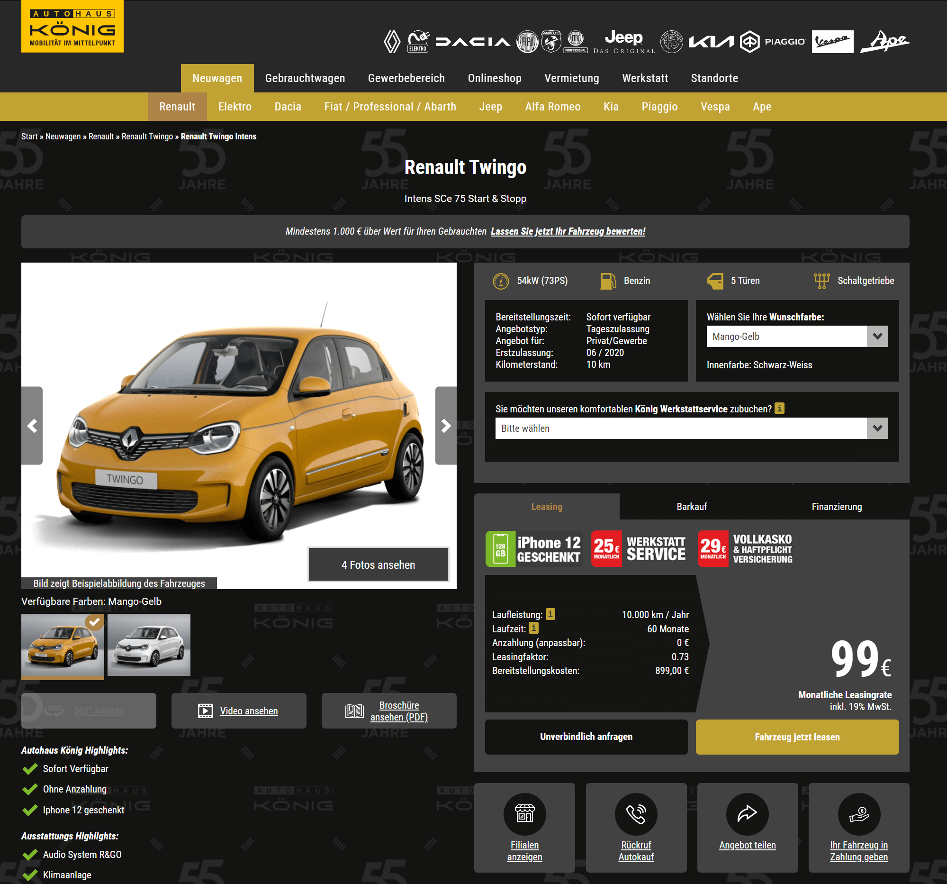
Task: Open the Werkstattservice Bitte wählen dropdown
Action: pyautogui.click(x=692, y=428)
